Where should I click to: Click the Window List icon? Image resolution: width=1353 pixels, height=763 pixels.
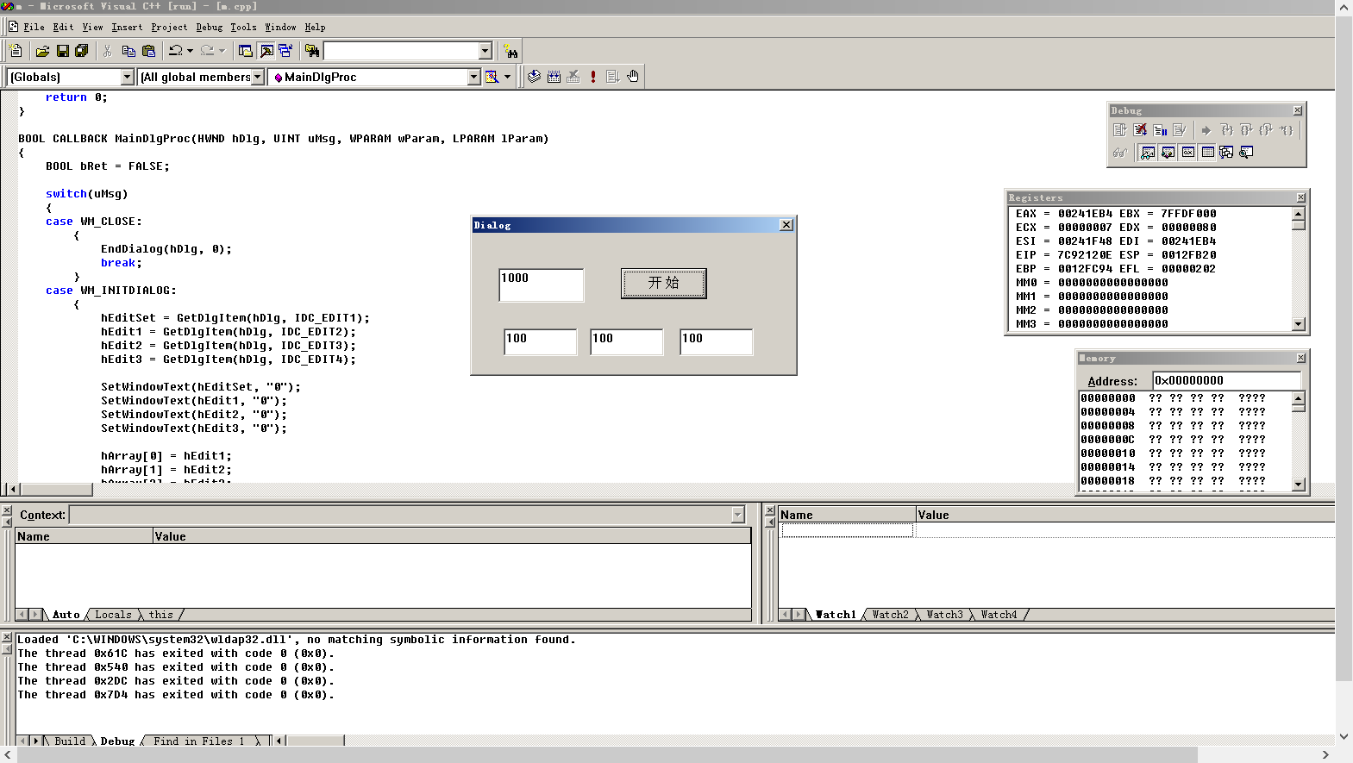click(x=285, y=51)
